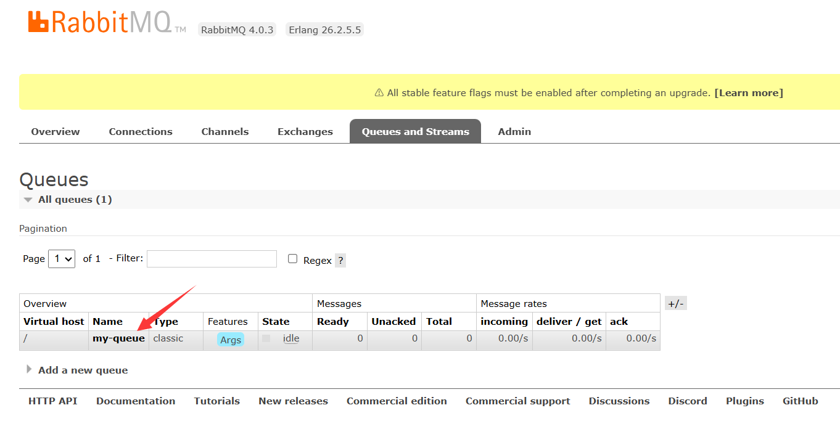The image size is (840, 429).
Task: Open the my-queue queue details
Action: (x=119, y=338)
